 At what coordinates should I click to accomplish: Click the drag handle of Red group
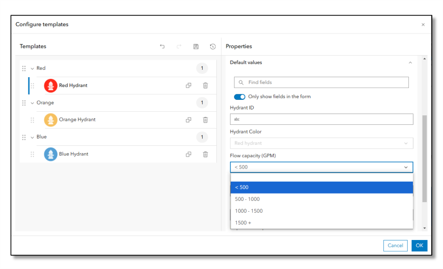24,68
